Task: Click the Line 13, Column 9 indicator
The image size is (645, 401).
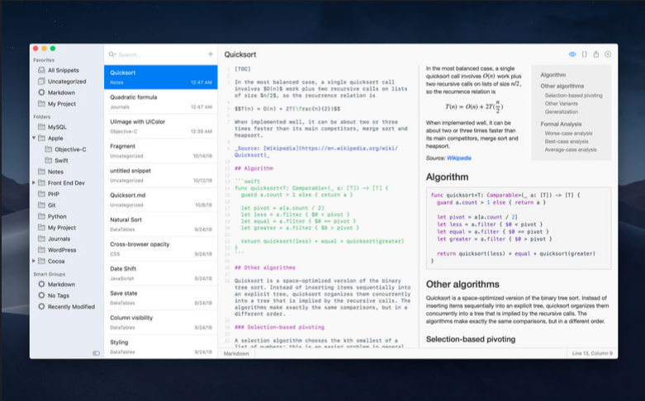Action: (592, 353)
